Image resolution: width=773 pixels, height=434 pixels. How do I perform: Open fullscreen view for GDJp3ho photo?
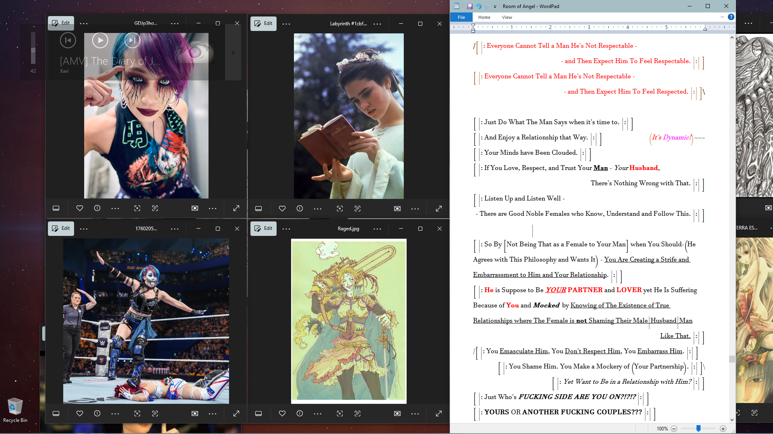pos(236,208)
